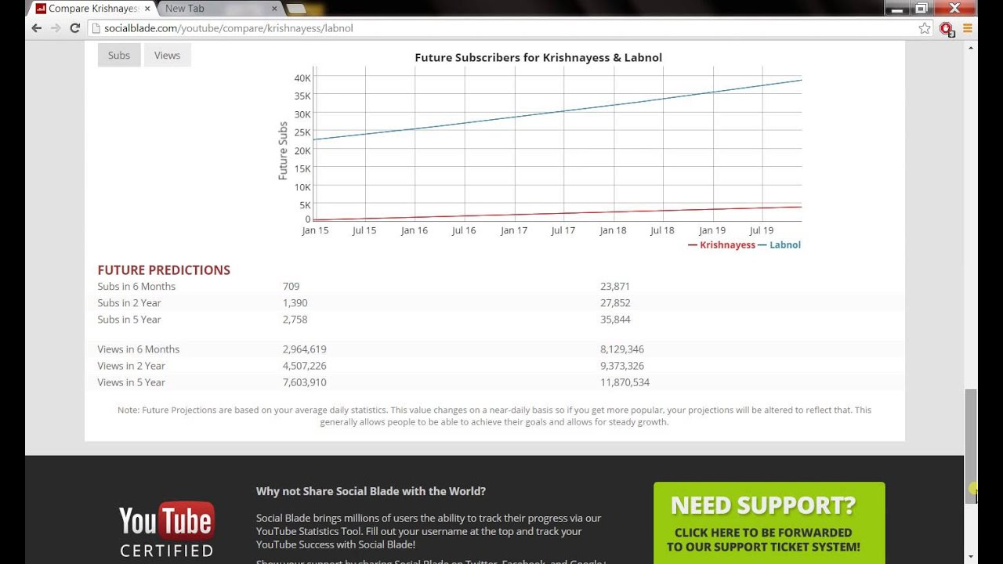Select the value 11,870,534

625,382
